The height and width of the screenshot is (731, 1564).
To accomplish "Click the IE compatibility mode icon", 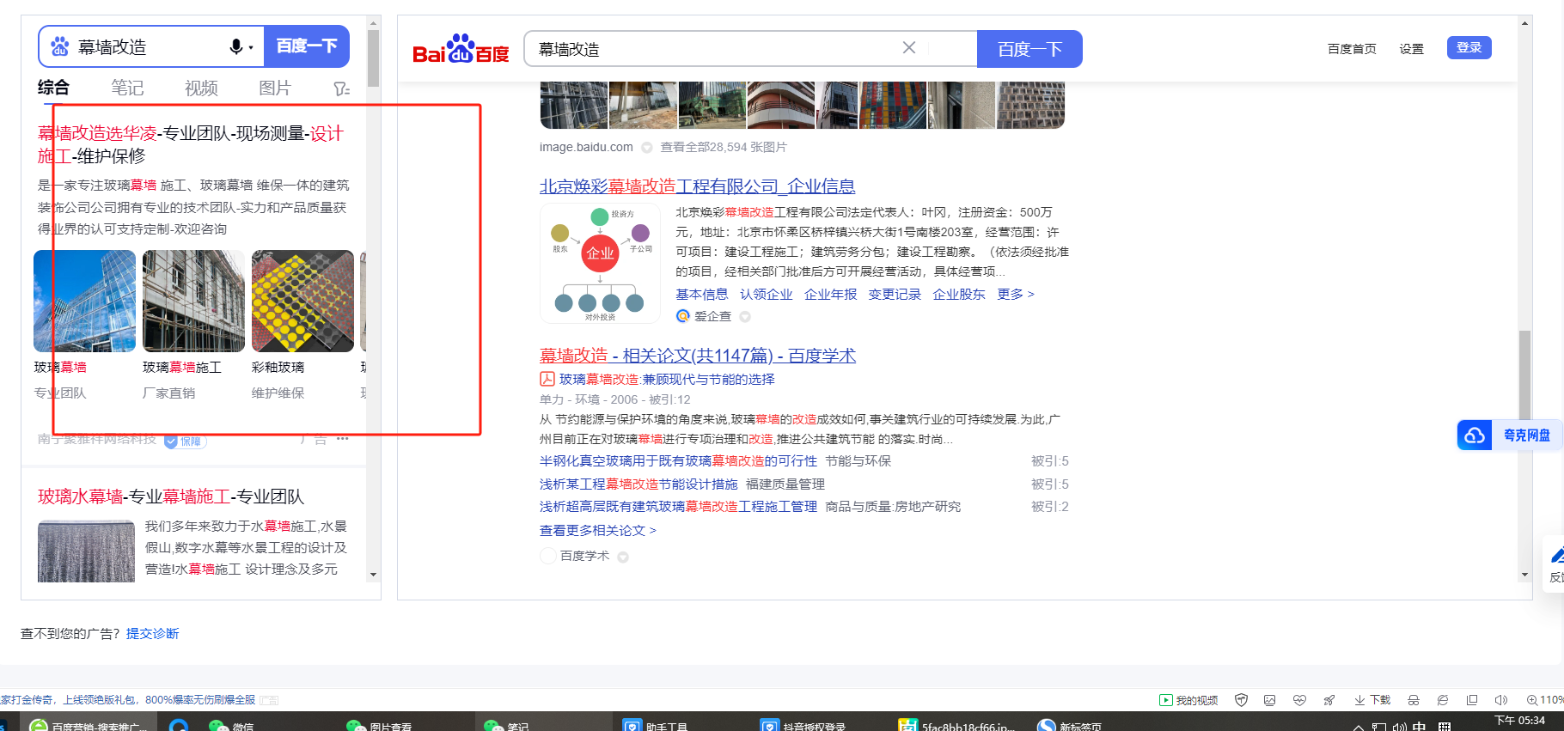I will coord(1443,700).
